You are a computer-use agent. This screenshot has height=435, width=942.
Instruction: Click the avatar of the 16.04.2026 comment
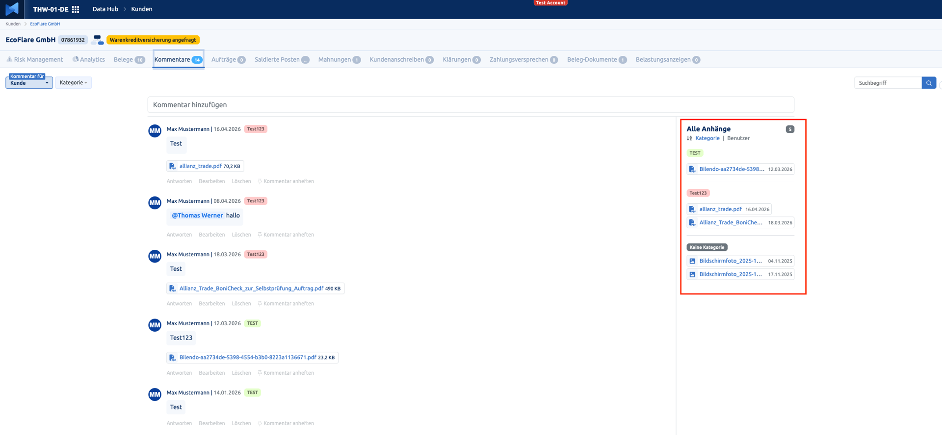pyautogui.click(x=155, y=131)
